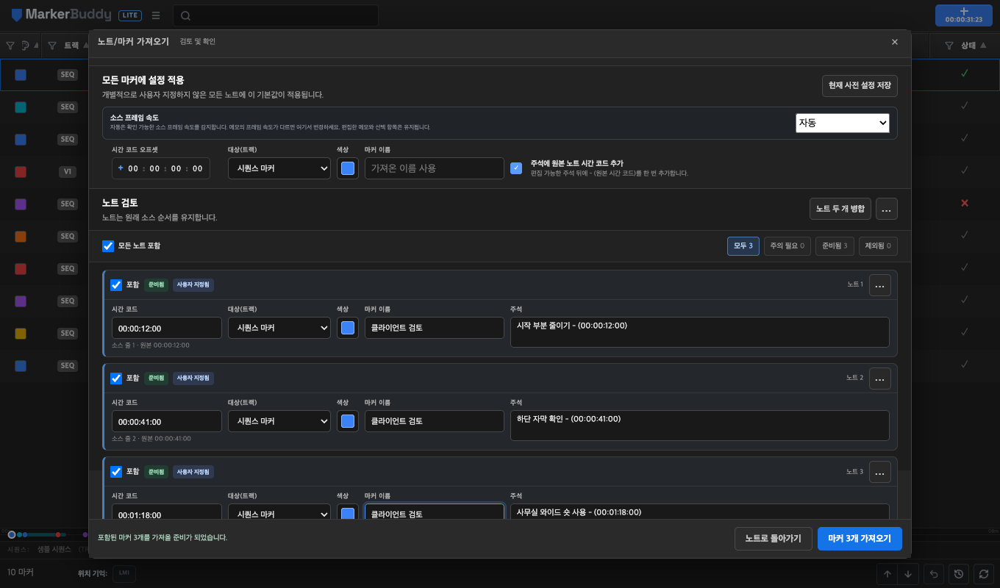Open the 색상 swatch in the all-markers settings
Screen dimensions: 1000x588
click(x=348, y=168)
